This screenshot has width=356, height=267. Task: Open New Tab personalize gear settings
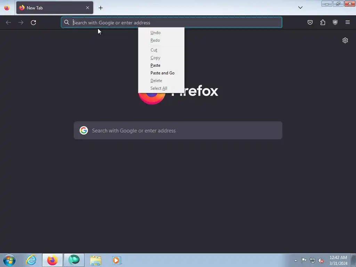(x=345, y=40)
